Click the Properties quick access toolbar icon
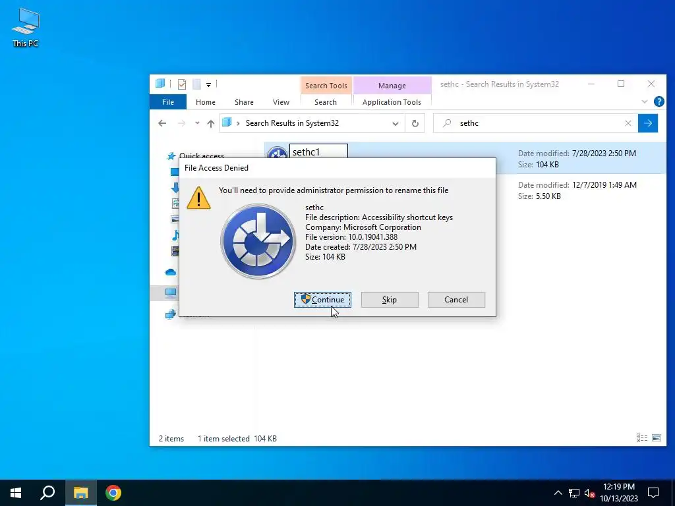Viewport: 675px width, 506px height. tap(182, 84)
